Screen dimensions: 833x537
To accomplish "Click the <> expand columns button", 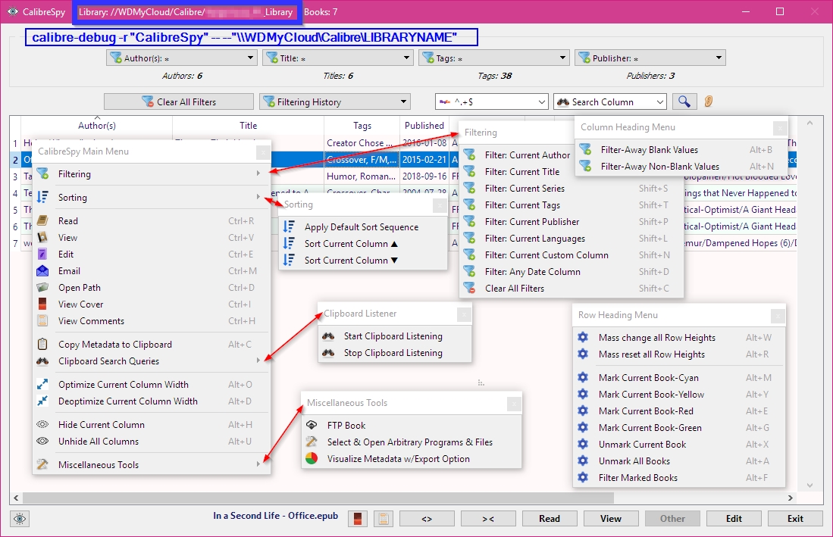I will click(427, 518).
